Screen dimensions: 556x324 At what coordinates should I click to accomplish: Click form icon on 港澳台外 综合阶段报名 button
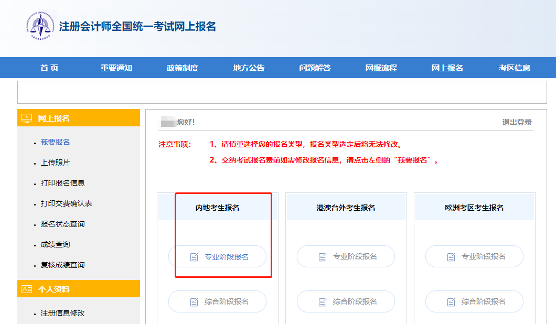(322, 301)
